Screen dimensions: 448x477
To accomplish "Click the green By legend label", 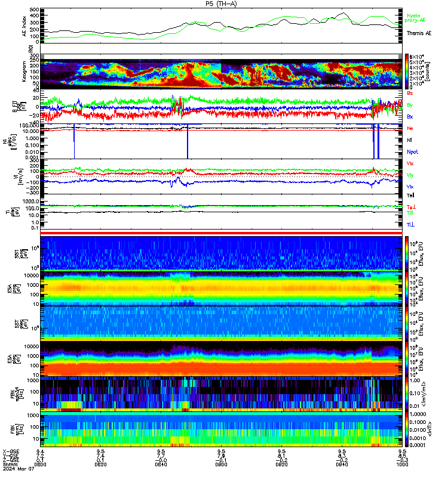I will [410, 105].
